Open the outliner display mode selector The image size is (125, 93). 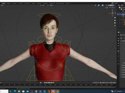[122, 5]
